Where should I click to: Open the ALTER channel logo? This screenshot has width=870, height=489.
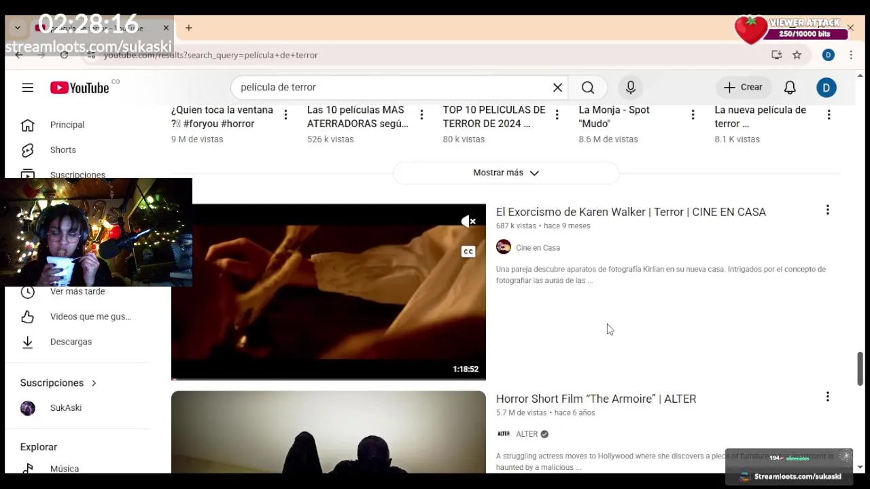click(504, 434)
